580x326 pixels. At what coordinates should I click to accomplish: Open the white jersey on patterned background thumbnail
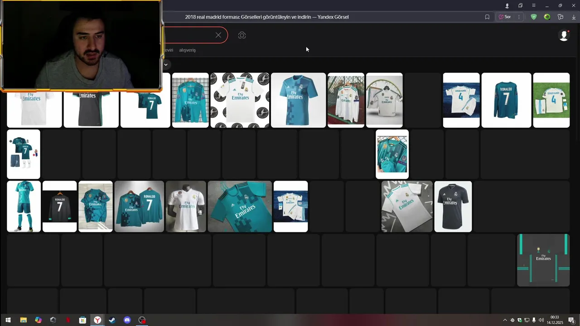[x=240, y=100]
